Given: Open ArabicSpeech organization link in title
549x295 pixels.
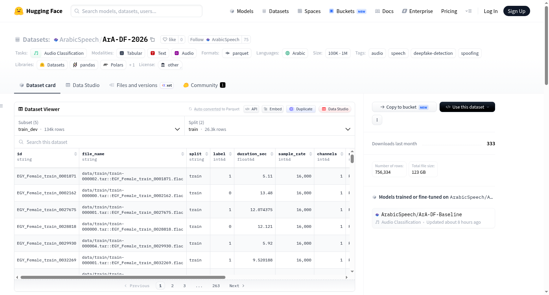Looking at the screenshot, I should [79, 39].
